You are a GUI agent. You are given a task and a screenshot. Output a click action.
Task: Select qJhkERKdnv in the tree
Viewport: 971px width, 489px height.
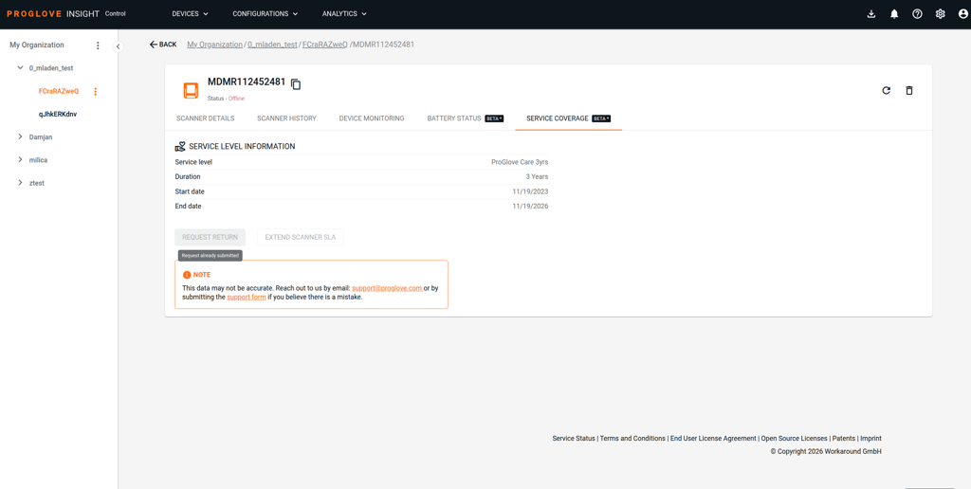pos(58,115)
